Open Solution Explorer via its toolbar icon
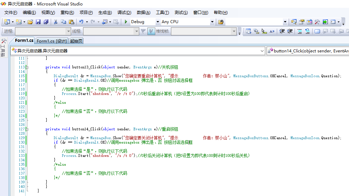349x196 pixels. (294, 21)
